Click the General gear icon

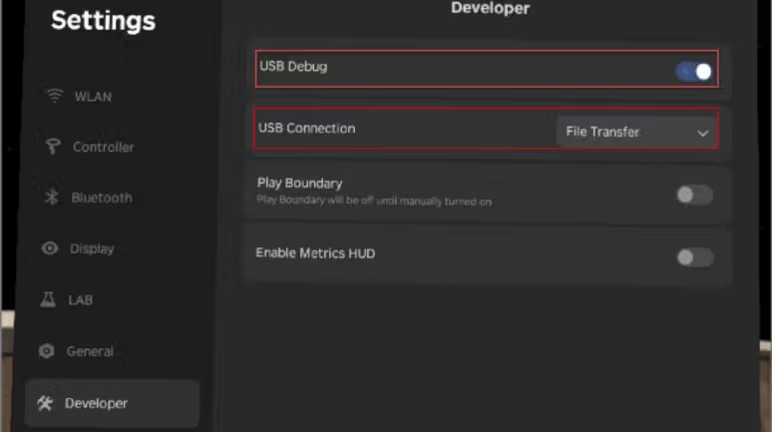point(46,351)
